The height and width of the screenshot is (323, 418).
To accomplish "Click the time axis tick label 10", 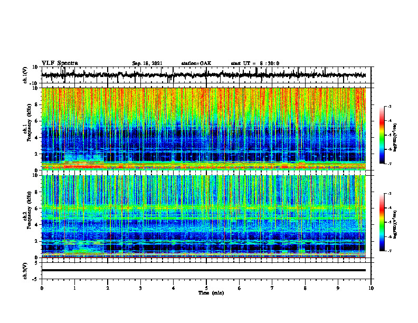I will tap(371, 288).
